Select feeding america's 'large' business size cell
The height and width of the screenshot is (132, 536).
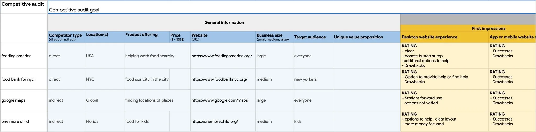tap(274, 56)
